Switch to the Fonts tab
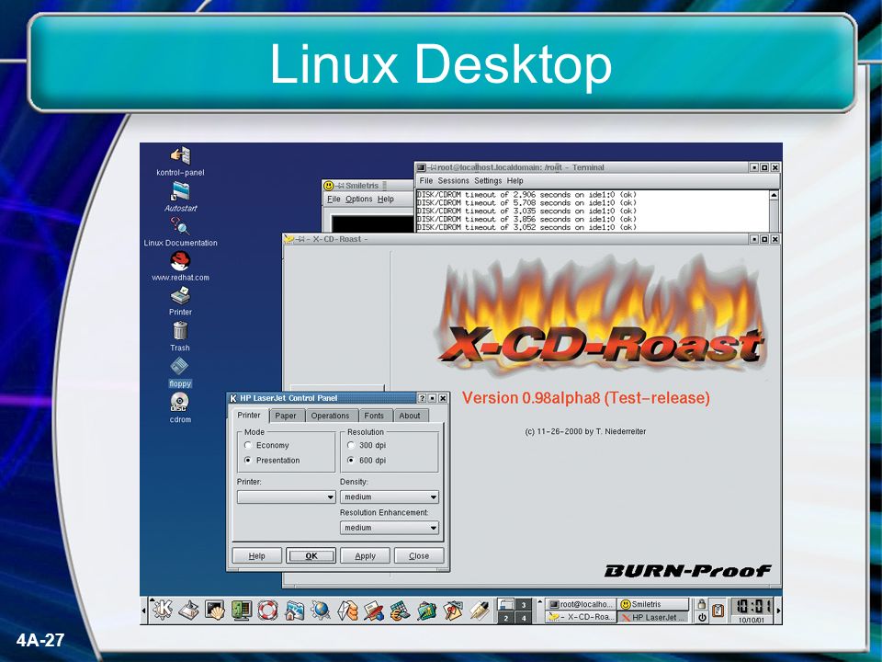882x662 pixels. [x=374, y=416]
